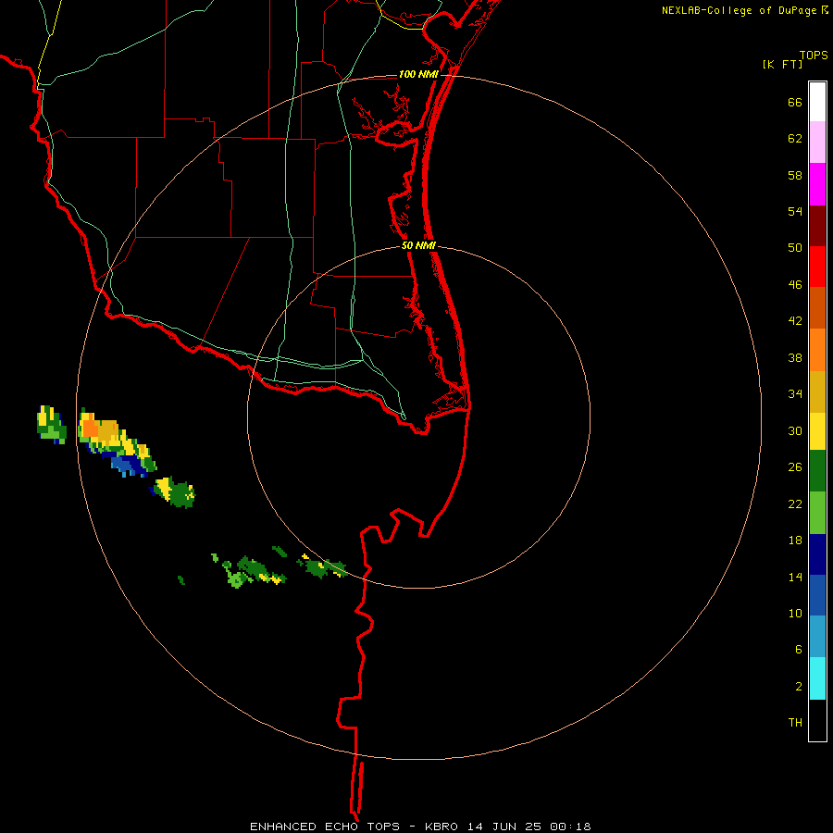
Task: Click the navy blue legend color band
Action: [817, 554]
